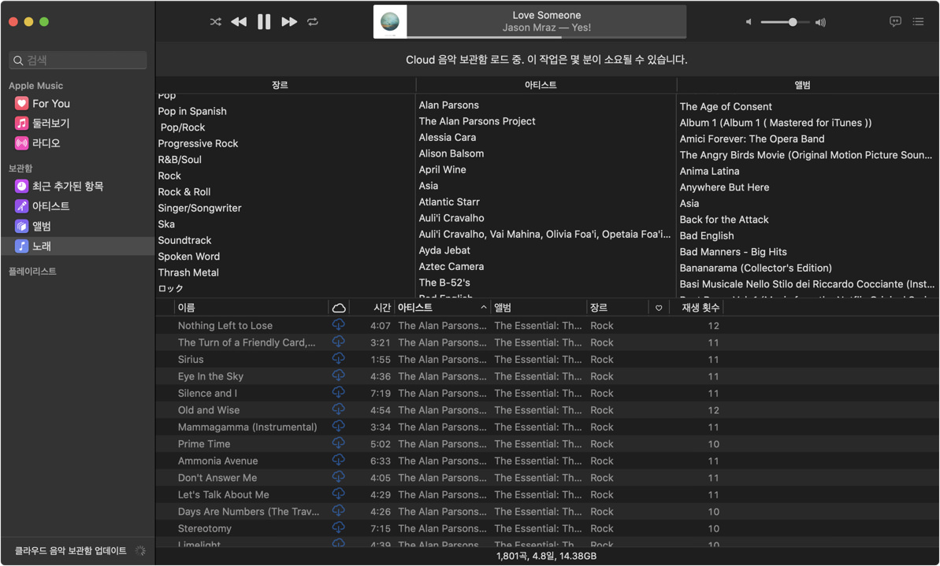Click the 아티스트 microphone icon
The width and height of the screenshot is (940, 566).
point(21,206)
